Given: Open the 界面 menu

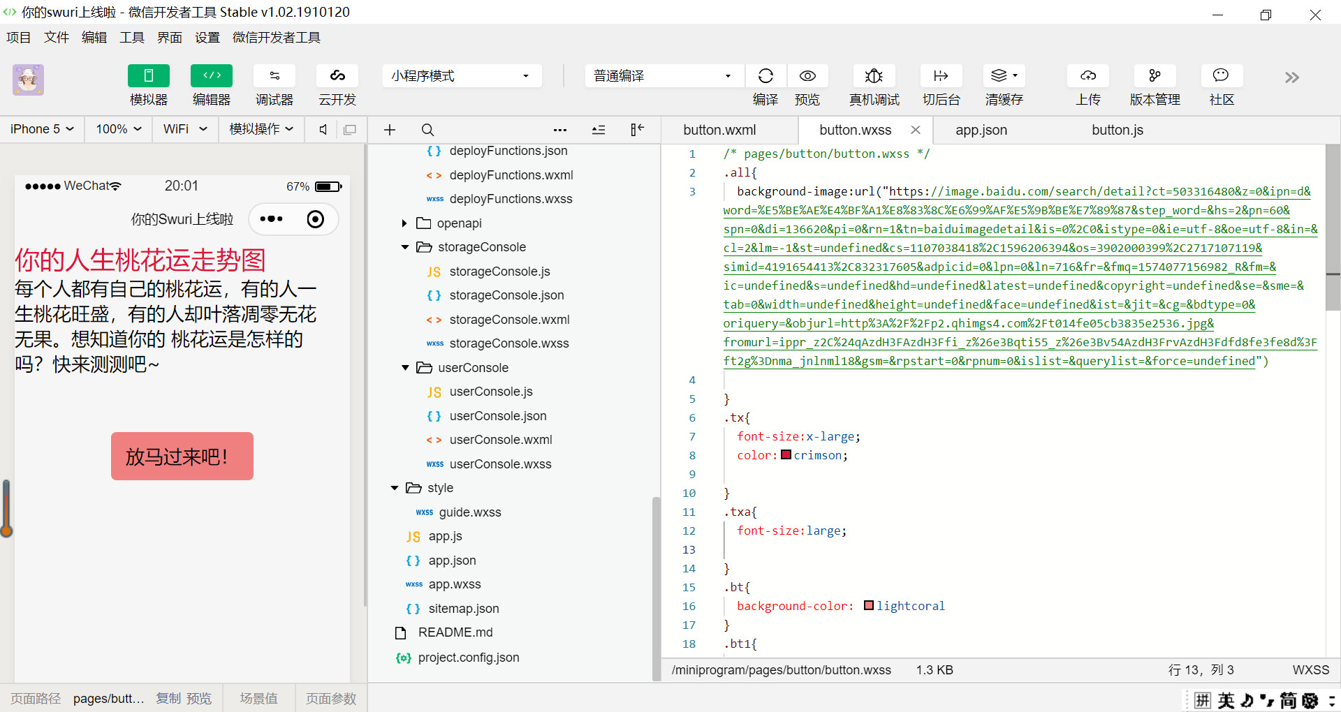Looking at the screenshot, I should click(x=170, y=38).
